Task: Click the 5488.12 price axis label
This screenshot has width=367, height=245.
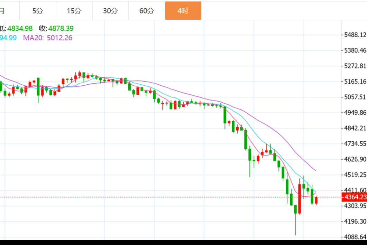Action: pos(355,35)
